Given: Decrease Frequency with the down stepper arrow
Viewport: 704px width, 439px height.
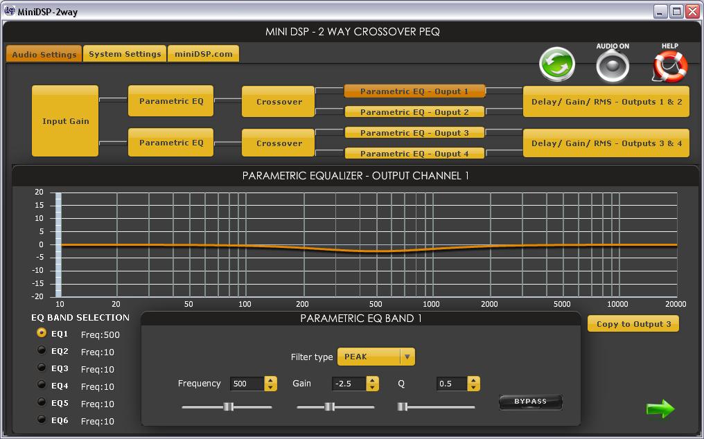Looking at the screenshot, I should pyautogui.click(x=271, y=387).
